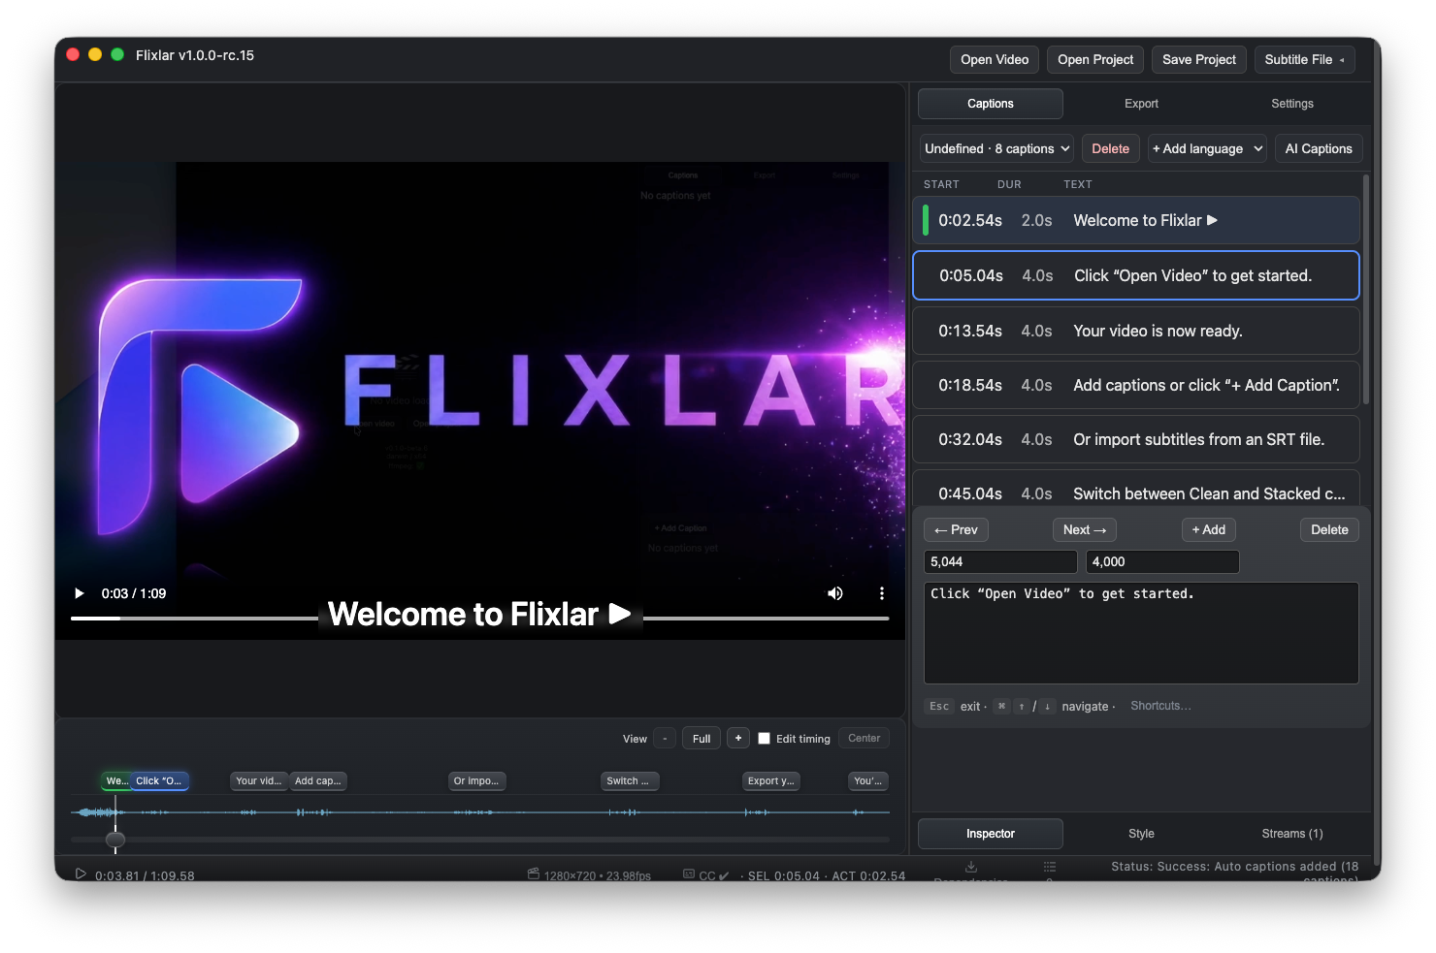
Task: Click the video player's progress bar
Action: (x=479, y=618)
